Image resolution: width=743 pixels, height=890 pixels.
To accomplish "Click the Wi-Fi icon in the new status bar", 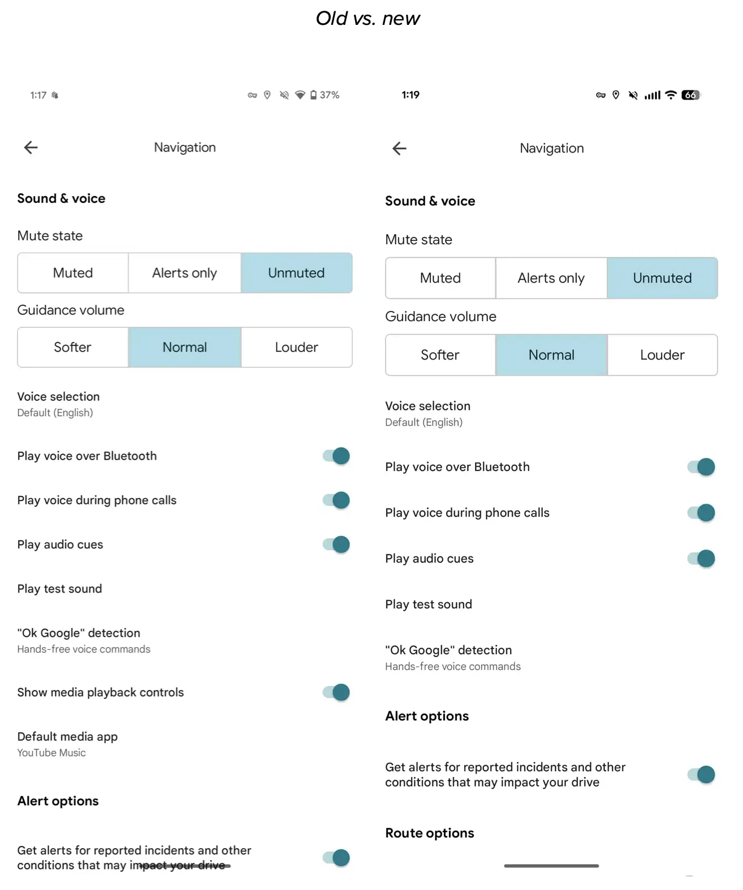I will click(x=671, y=94).
